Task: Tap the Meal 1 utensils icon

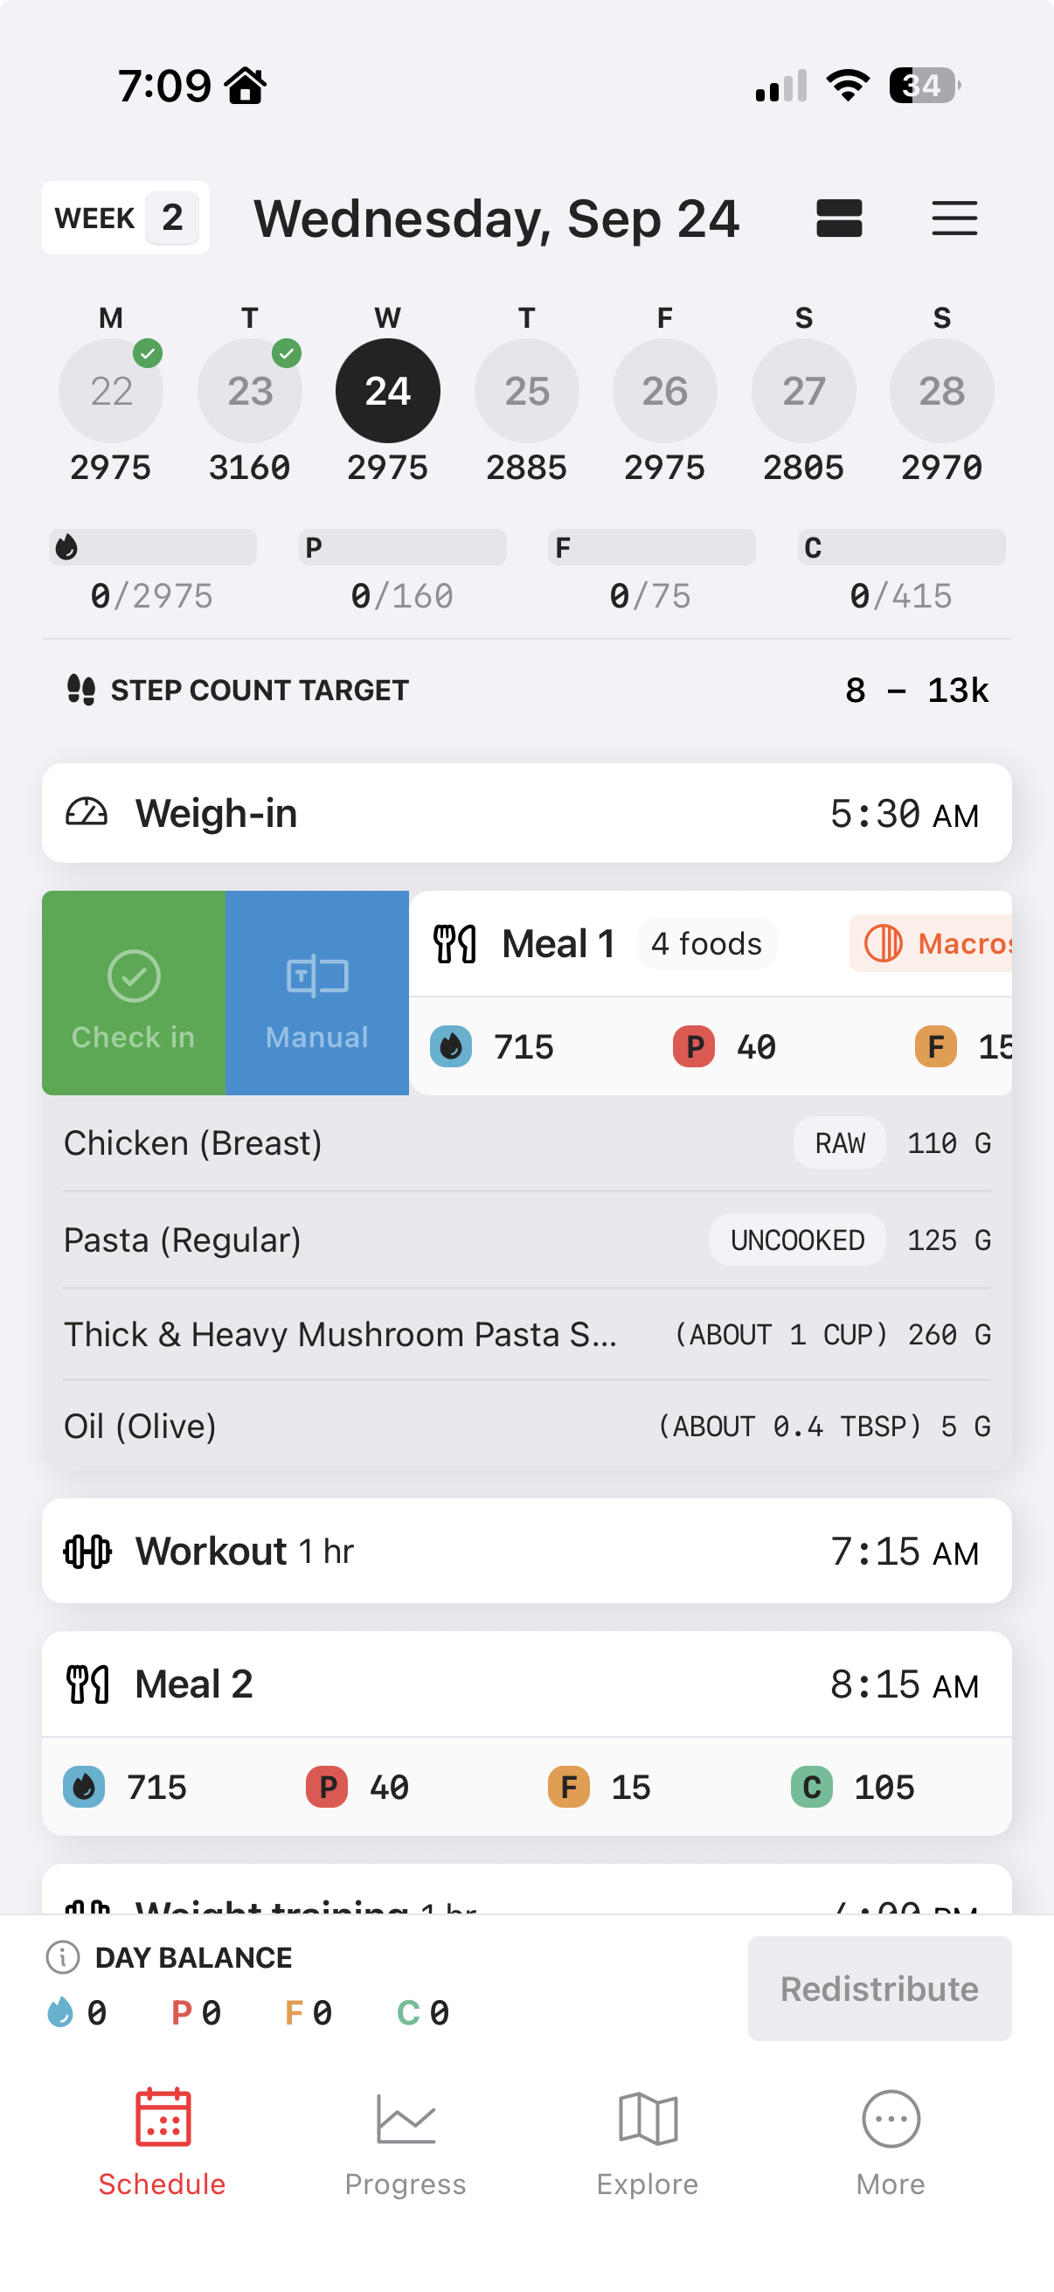Action: [454, 944]
